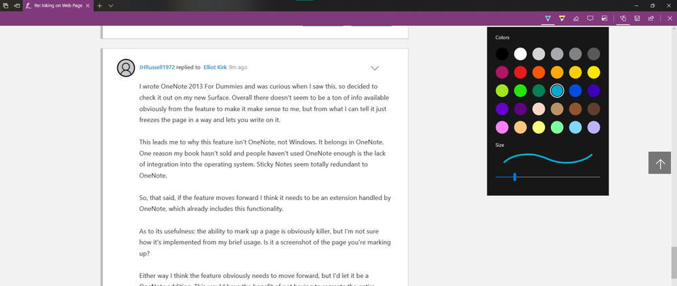This screenshot has height=286, width=677.
Task: Choose the Add a note tool
Action: 590,18
